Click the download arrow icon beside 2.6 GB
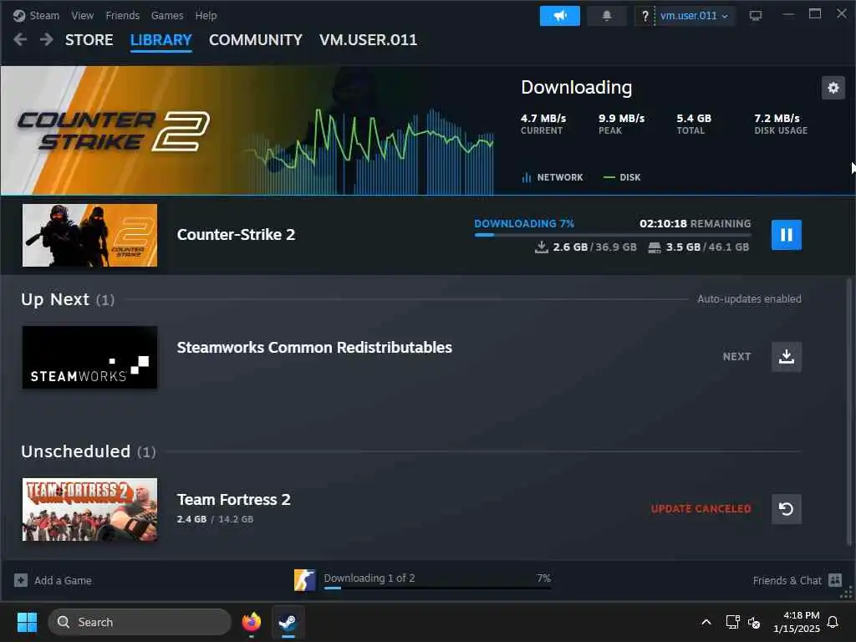Image resolution: width=856 pixels, height=642 pixels. (x=541, y=247)
